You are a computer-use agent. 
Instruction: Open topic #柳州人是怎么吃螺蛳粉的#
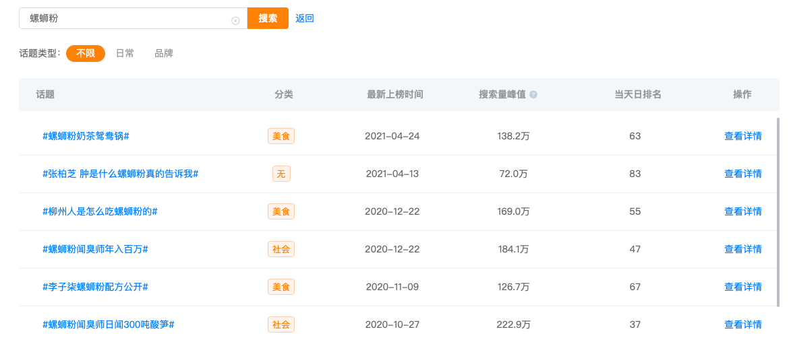(x=100, y=211)
